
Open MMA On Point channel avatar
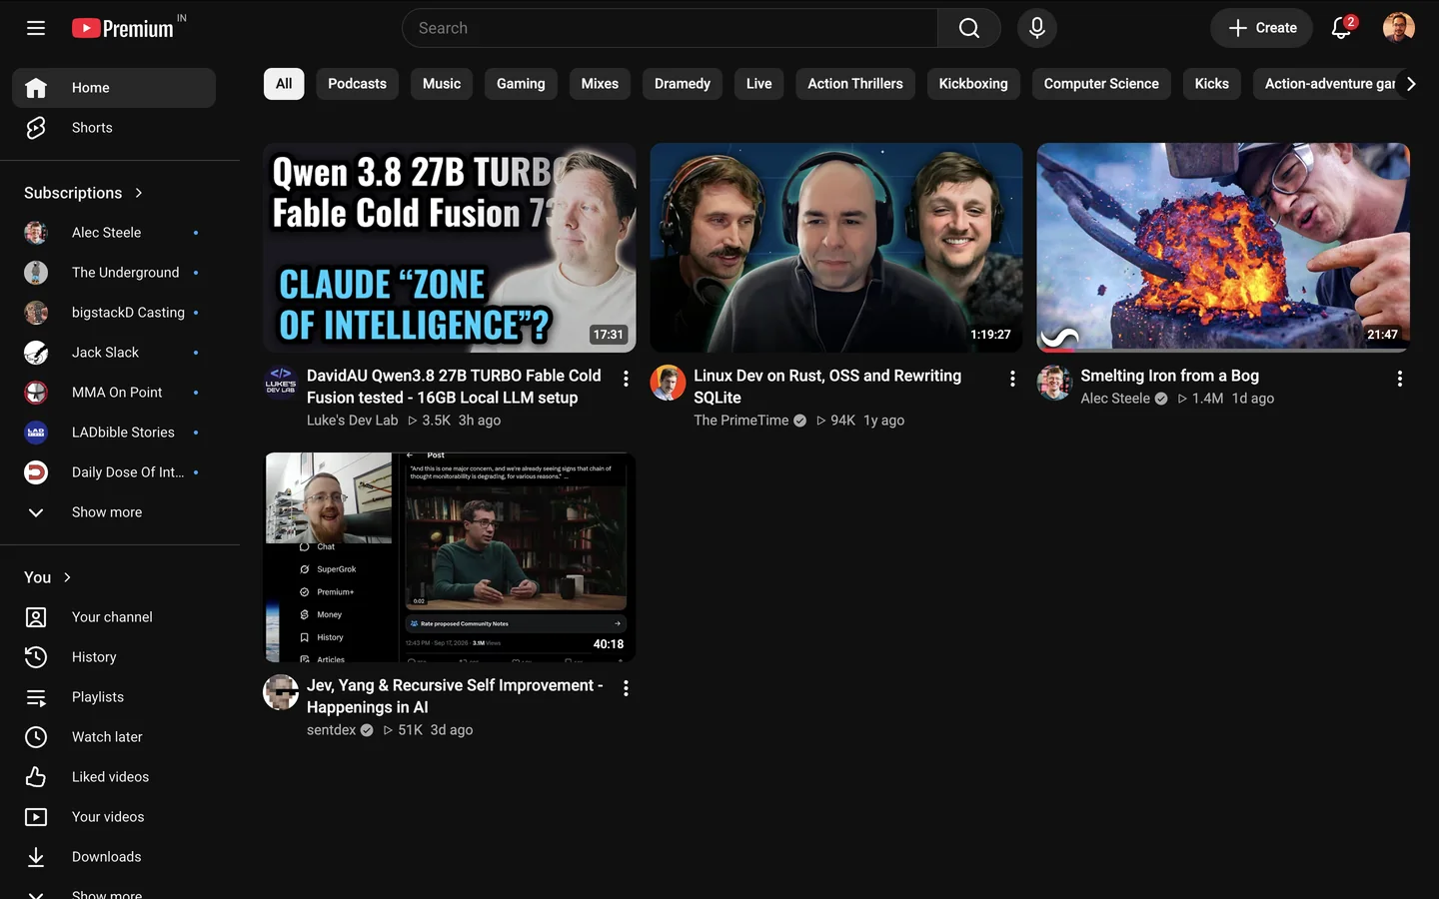tap(36, 393)
